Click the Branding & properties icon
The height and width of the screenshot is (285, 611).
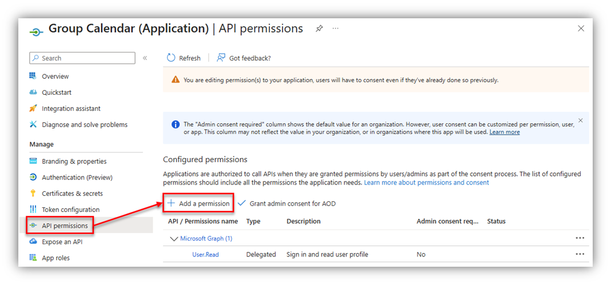(x=33, y=161)
